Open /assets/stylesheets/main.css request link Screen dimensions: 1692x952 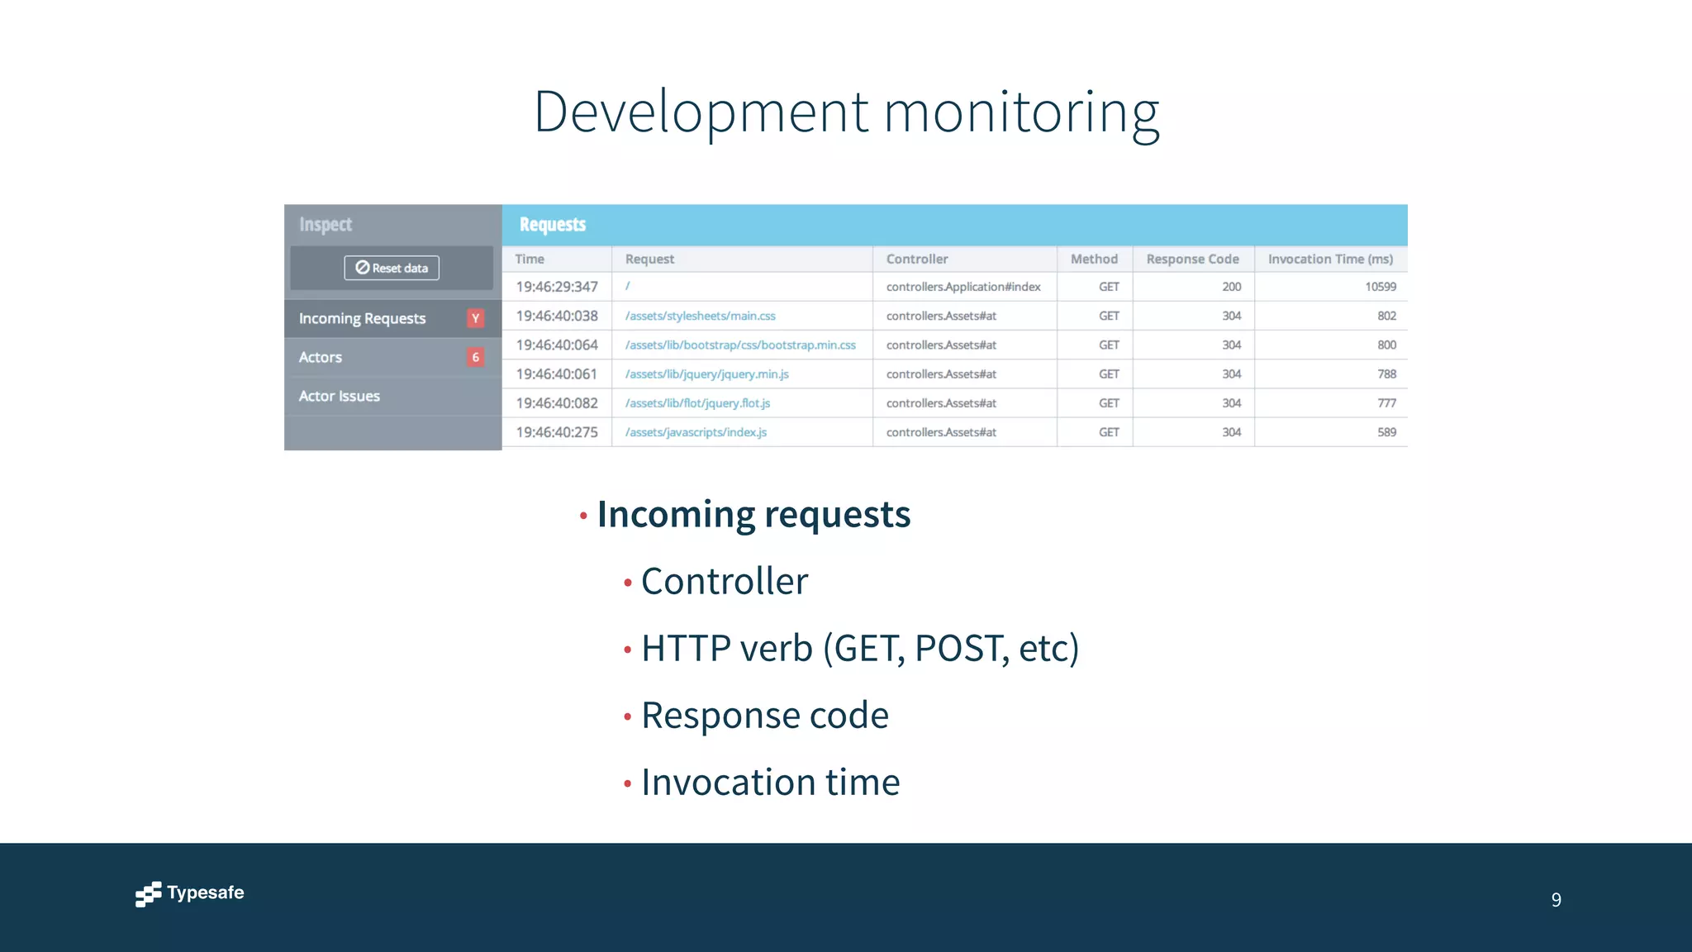[x=700, y=316]
